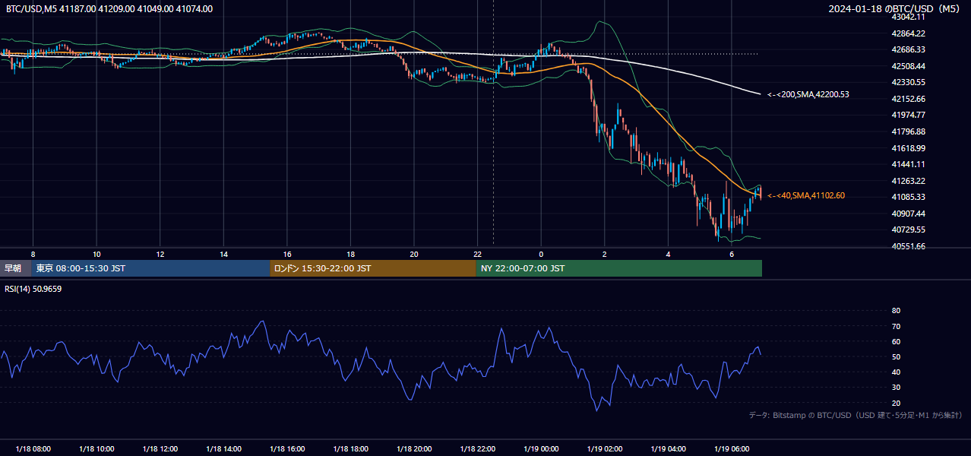The image size is (971, 456).
Task: Click the ロンドン 15:30-22:00 JST session bar
Action: pos(373,268)
